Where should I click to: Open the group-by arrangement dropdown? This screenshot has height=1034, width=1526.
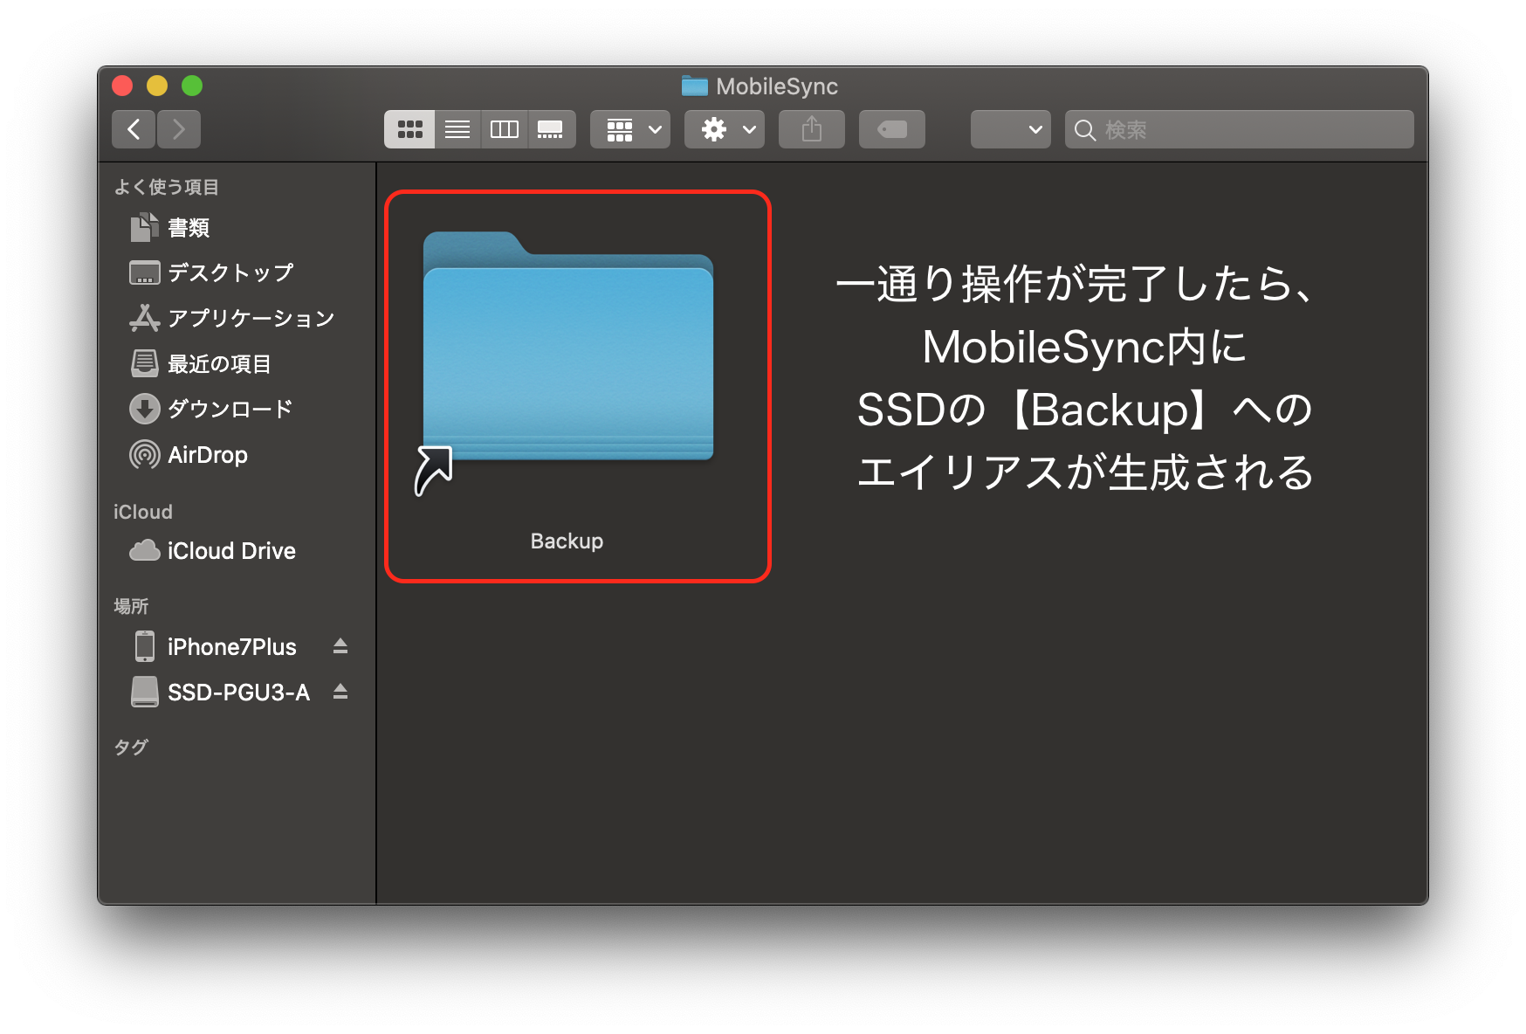point(630,129)
